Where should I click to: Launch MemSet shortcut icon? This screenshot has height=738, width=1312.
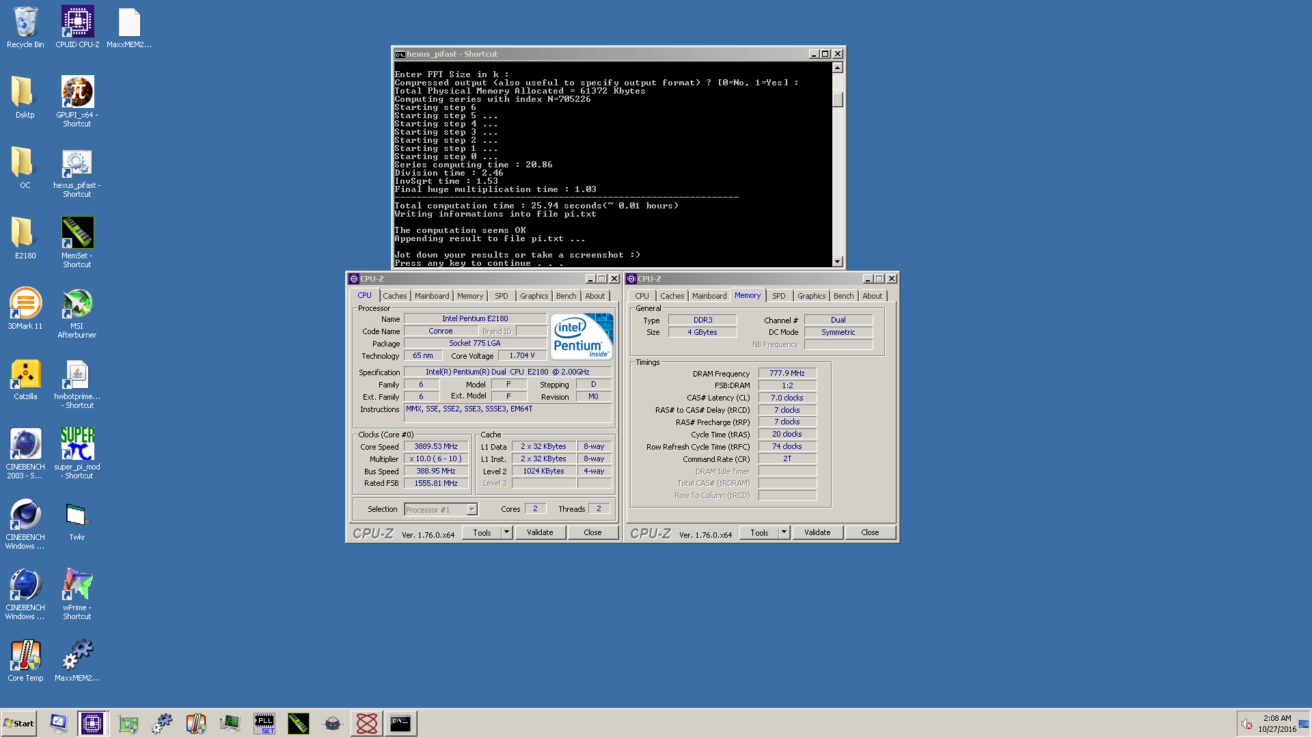[x=77, y=243]
